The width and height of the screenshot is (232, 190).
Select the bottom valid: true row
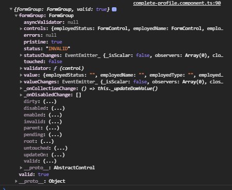click(x=34, y=174)
